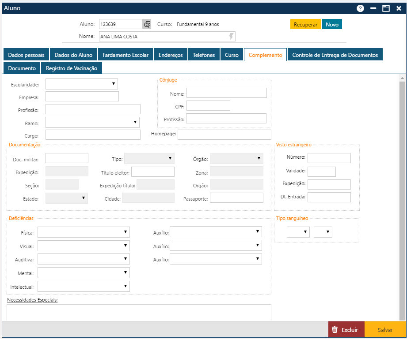Maximize the Aluno window
The height and width of the screenshot is (339, 407).
[386, 8]
